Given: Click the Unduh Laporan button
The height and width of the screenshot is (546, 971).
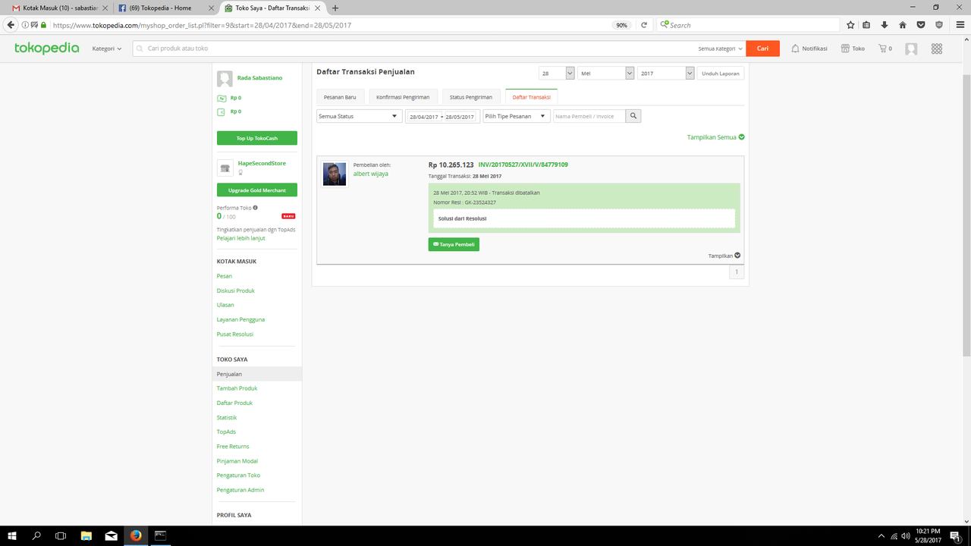Looking at the screenshot, I should click(721, 74).
